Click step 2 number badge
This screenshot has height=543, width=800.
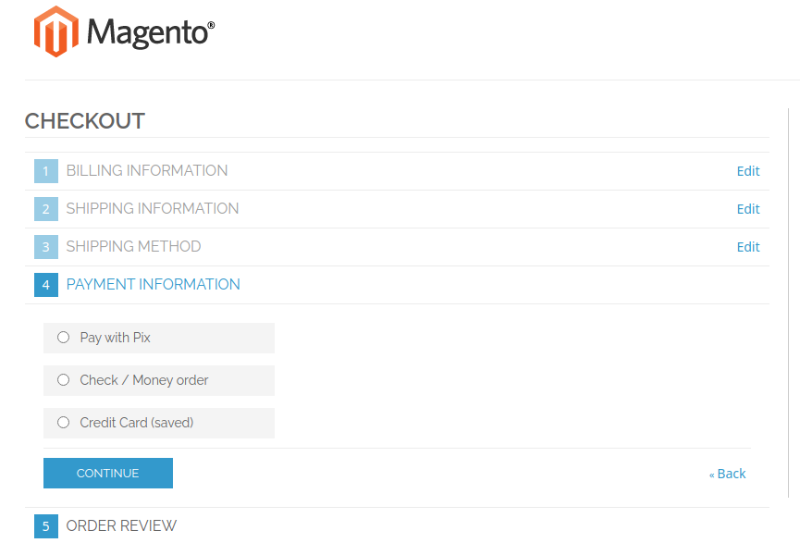click(x=45, y=209)
